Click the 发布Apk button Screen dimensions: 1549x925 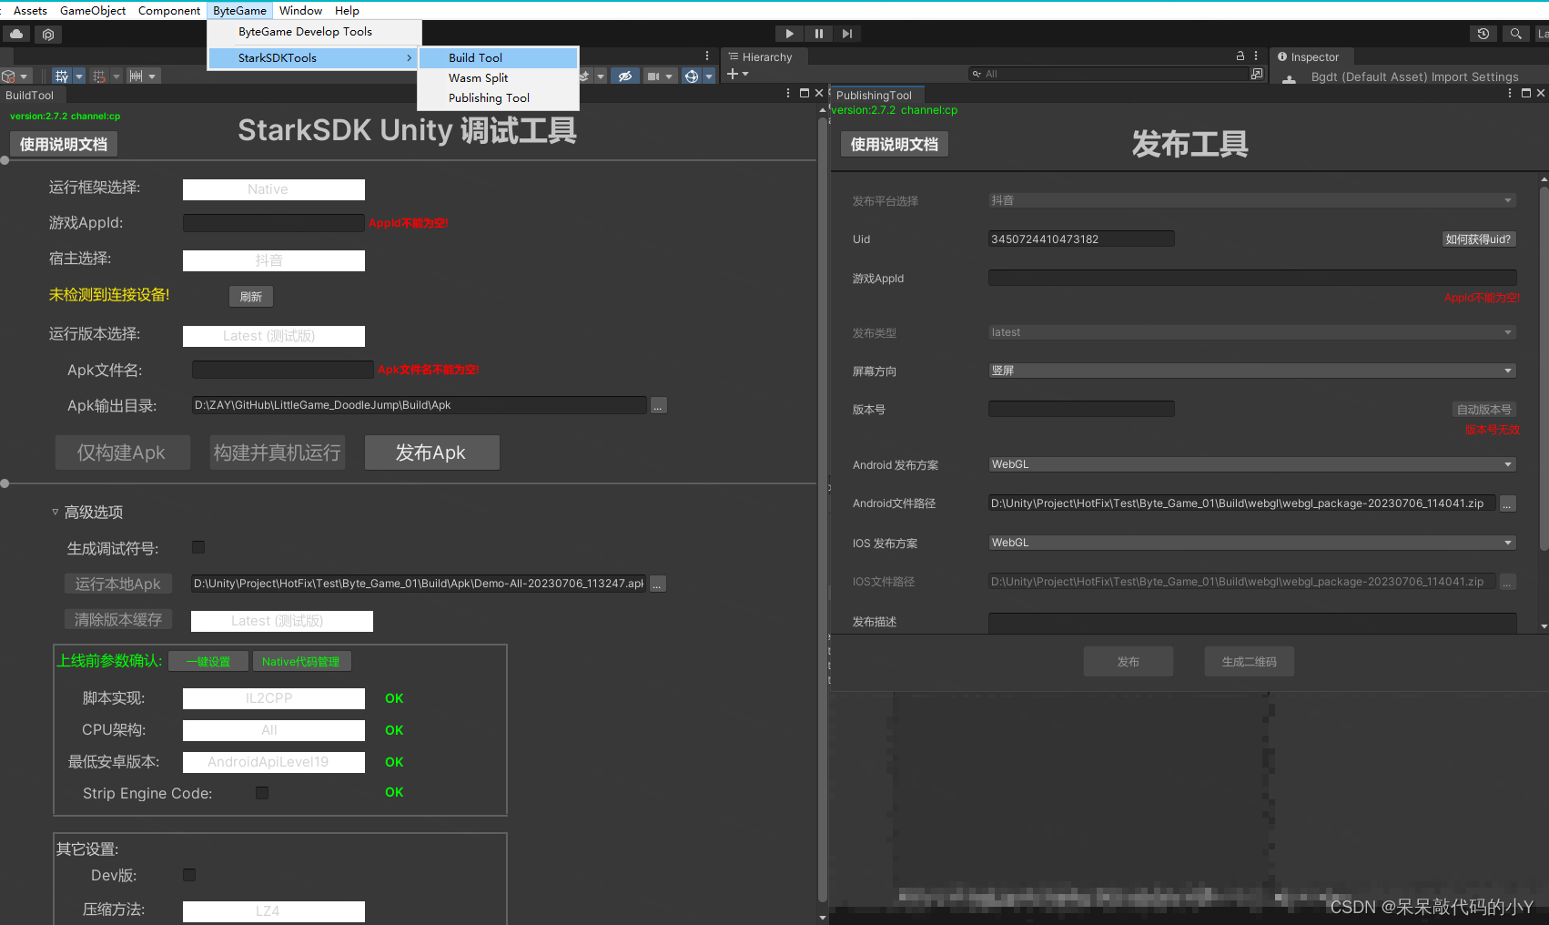click(432, 452)
